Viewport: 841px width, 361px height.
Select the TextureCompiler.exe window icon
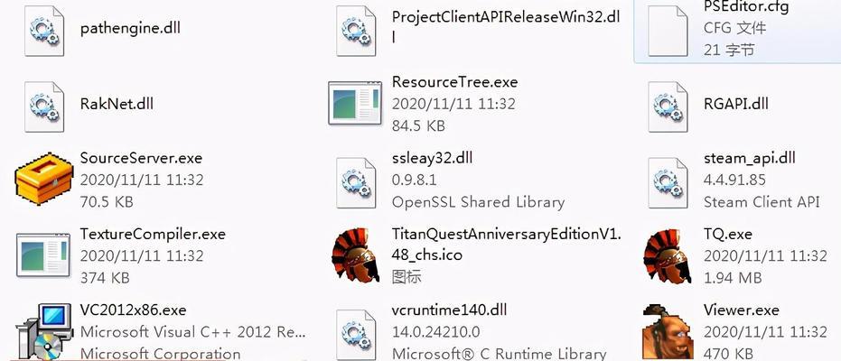44,255
